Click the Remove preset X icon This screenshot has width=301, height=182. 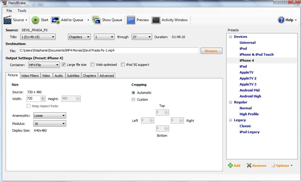[x=249, y=165]
